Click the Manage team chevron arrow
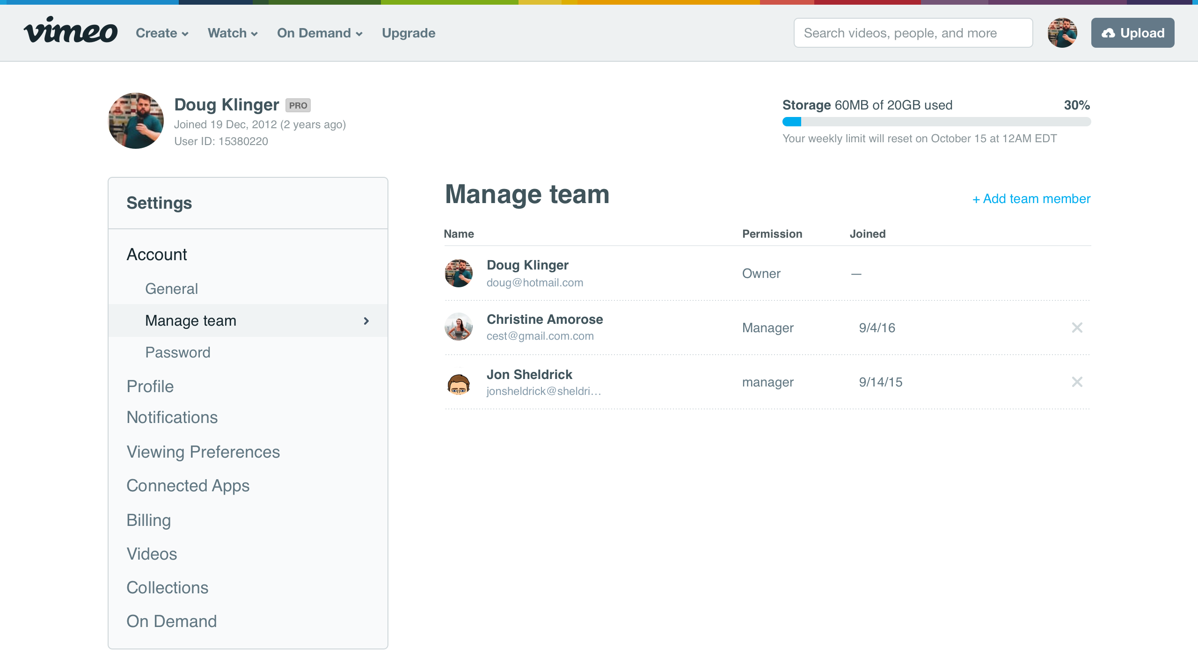The image size is (1198, 656). pyautogui.click(x=366, y=321)
